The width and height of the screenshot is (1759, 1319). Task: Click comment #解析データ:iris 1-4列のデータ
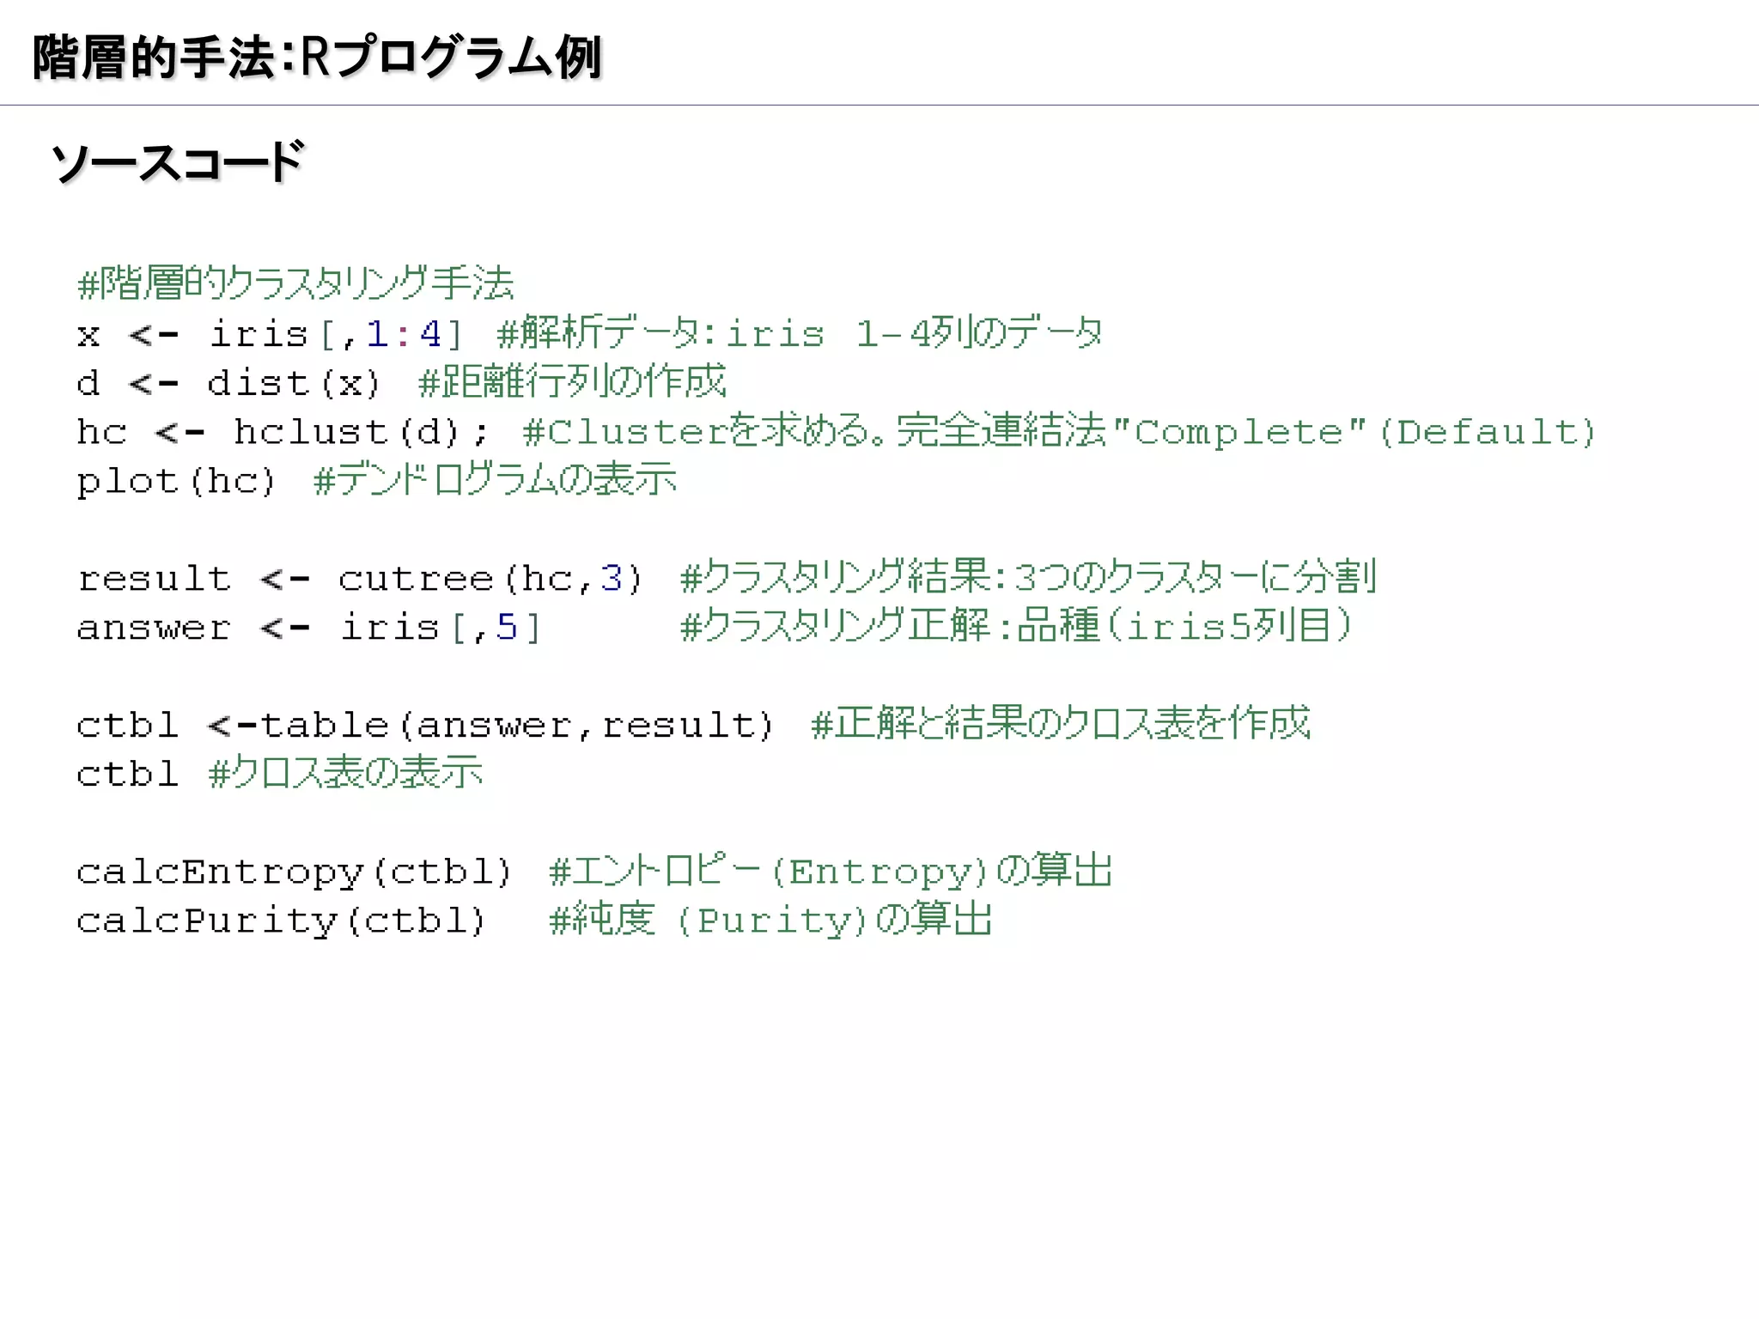point(800,333)
